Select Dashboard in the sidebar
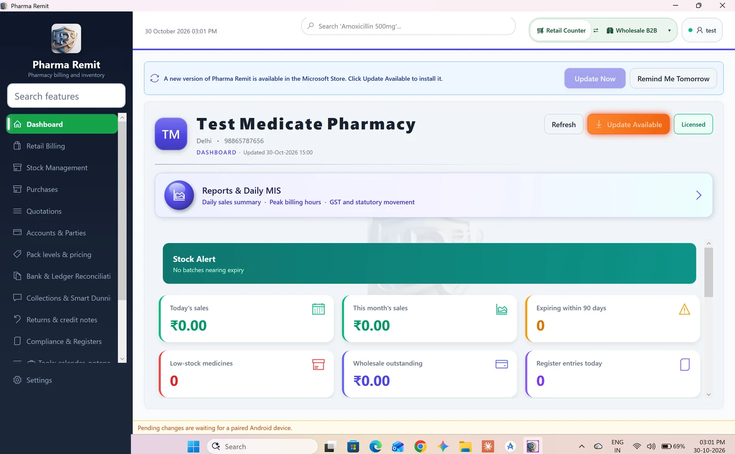This screenshot has height=454, width=735. click(x=62, y=124)
